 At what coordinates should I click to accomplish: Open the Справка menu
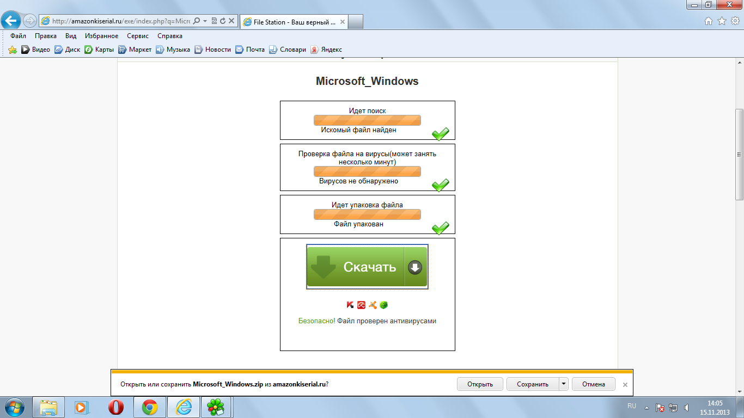coord(170,36)
